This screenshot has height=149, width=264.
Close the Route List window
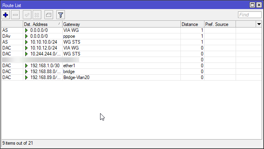(259, 5)
